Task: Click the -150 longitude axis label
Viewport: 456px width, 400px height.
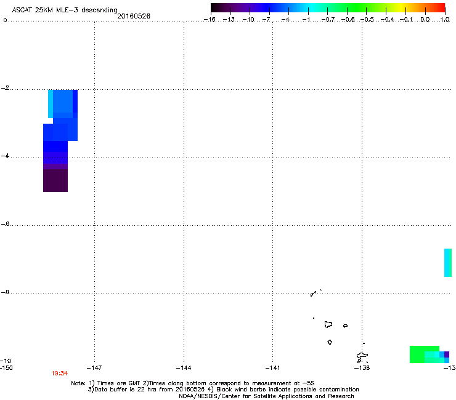Action: pyautogui.click(x=6, y=368)
